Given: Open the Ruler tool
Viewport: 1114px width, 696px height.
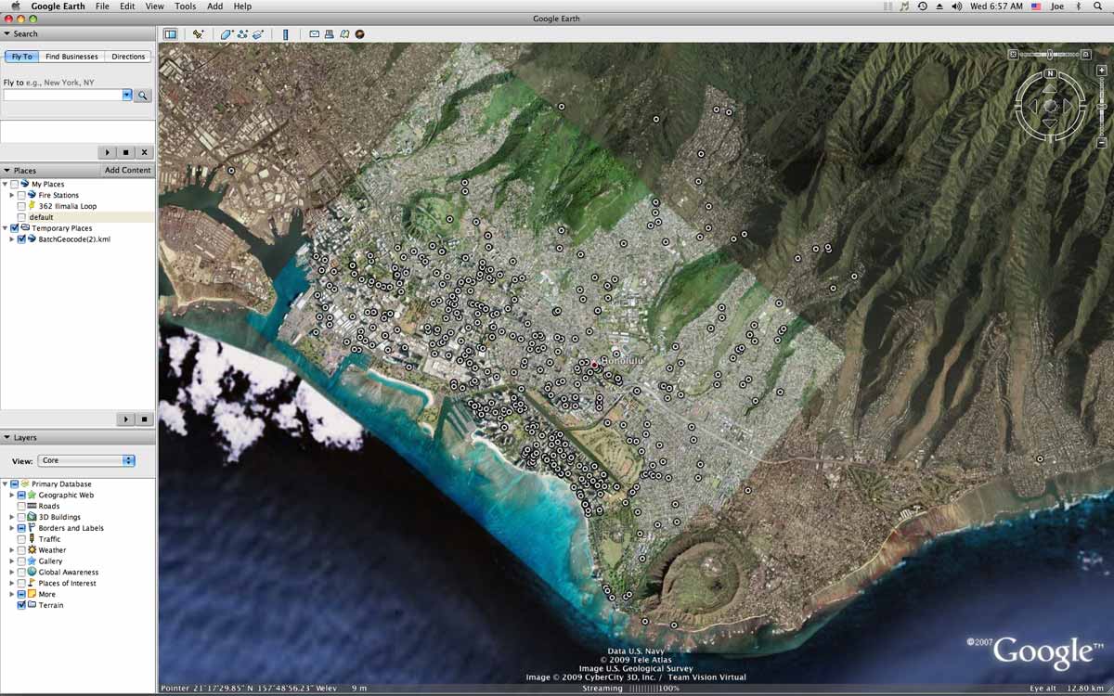Looking at the screenshot, I should pyautogui.click(x=285, y=34).
